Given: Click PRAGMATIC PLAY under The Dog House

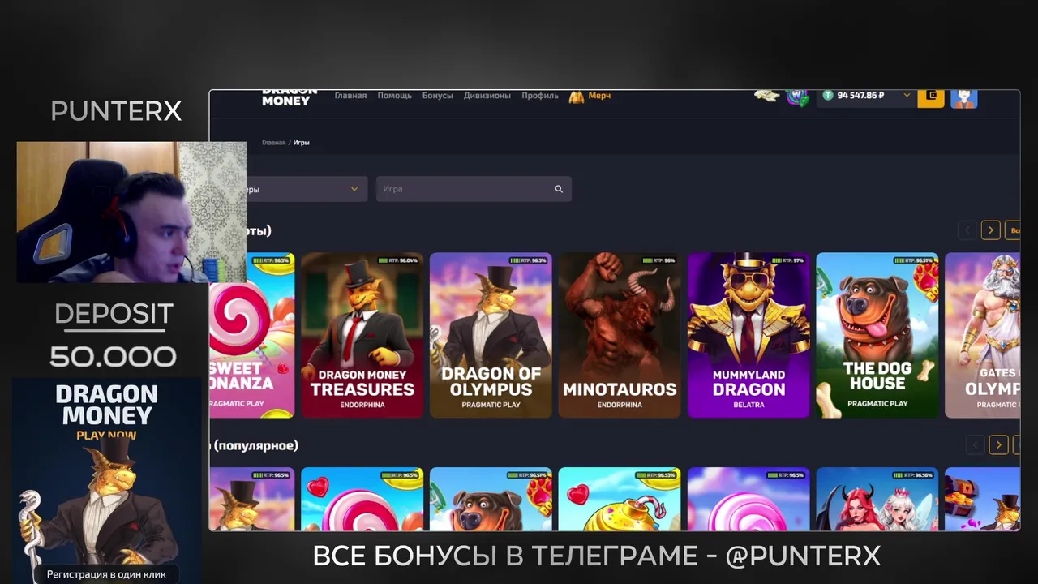Looking at the screenshot, I should pyautogui.click(x=877, y=403).
